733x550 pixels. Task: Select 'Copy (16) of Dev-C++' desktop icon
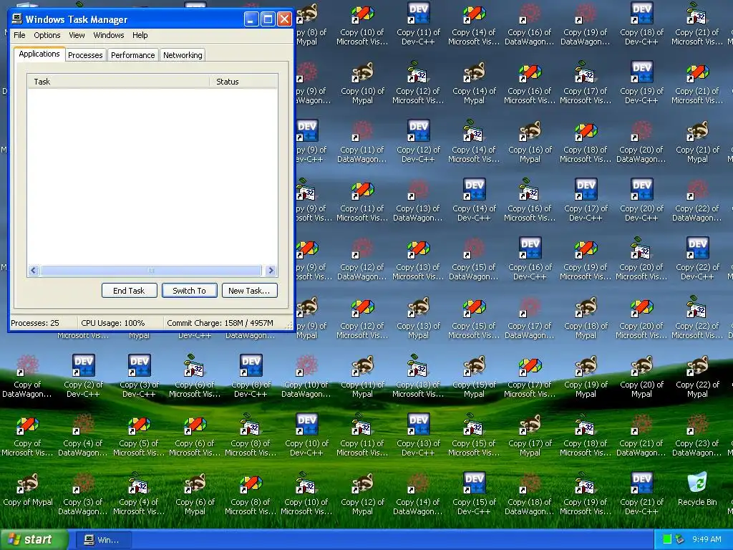click(x=530, y=259)
